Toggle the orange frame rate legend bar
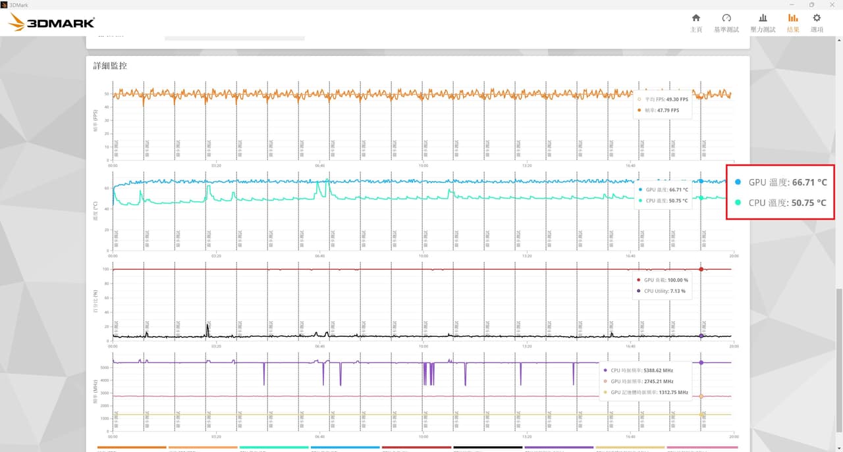This screenshot has height=452, width=843. coord(131,447)
